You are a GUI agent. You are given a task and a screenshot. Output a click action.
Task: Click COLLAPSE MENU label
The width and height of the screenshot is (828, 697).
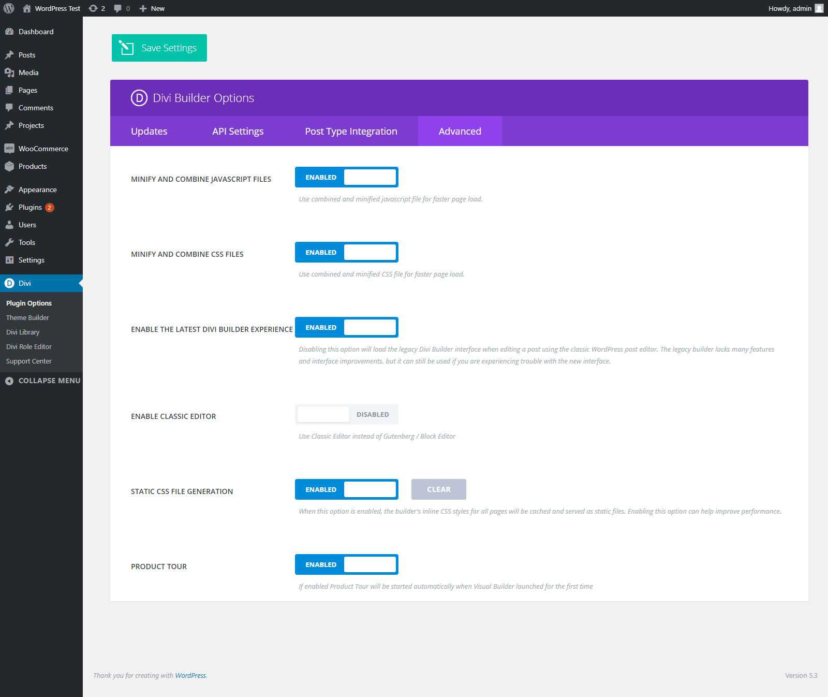50,381
